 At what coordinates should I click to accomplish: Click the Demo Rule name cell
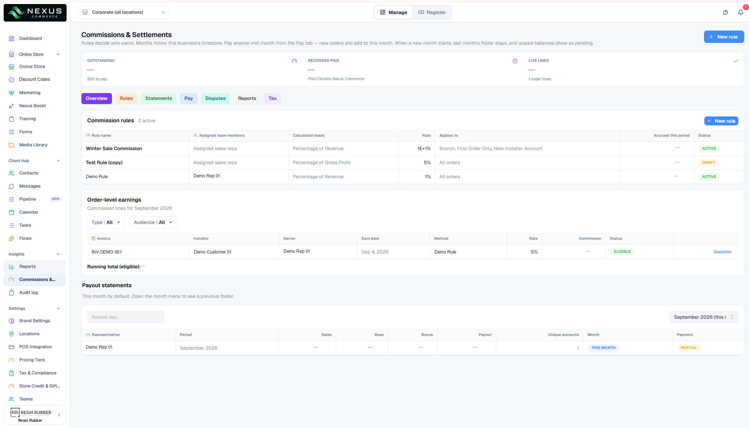click(x=135, y=177)
